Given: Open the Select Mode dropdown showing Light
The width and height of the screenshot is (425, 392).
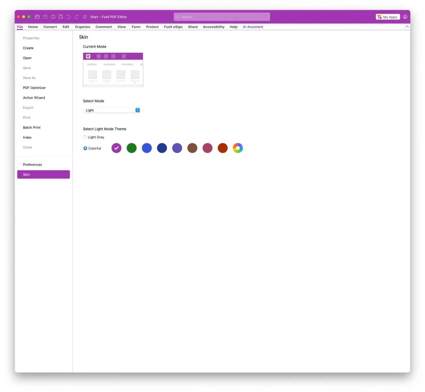Looking at the screenshot, I should 112,110.
